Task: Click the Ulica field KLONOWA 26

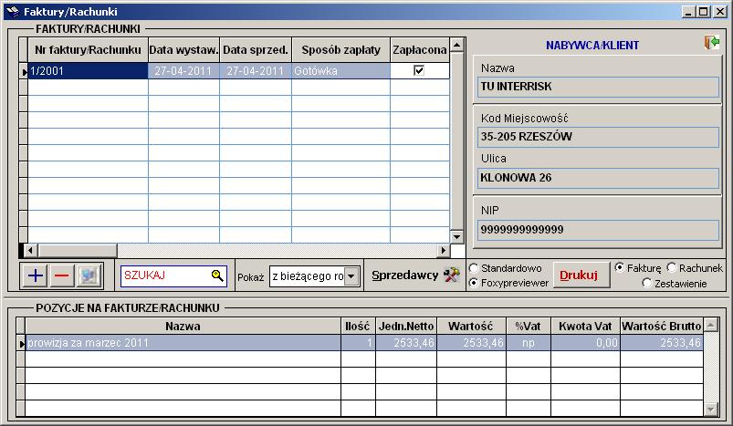Action: 598,178
